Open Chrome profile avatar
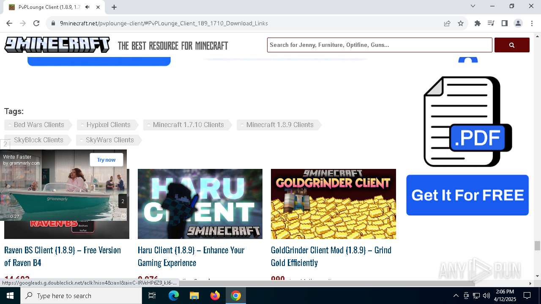The image size is (541, 304). 518,23
